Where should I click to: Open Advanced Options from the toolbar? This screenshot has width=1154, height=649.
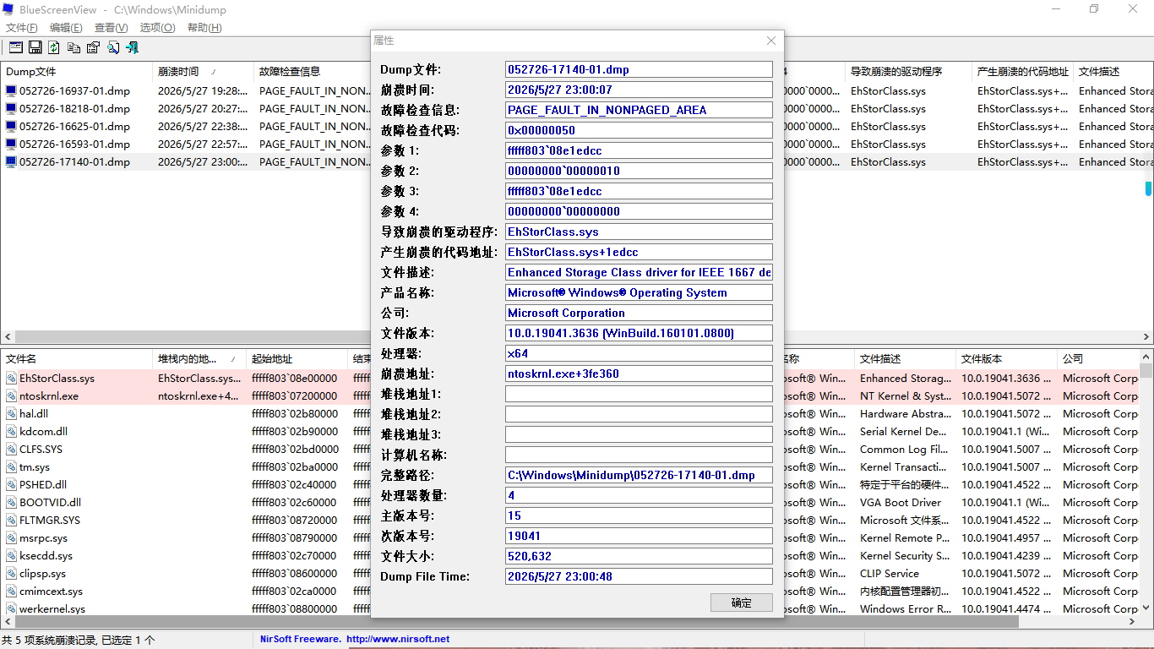click(15, 47)
